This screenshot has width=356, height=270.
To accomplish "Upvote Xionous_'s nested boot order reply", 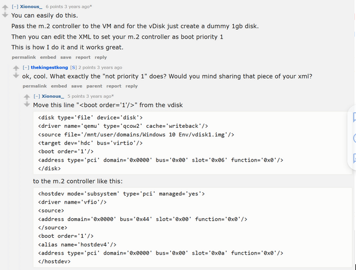I will [x=26, y=96].
